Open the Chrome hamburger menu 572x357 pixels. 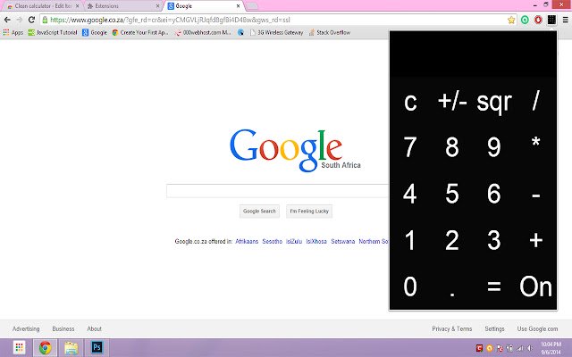pos(565,20)
